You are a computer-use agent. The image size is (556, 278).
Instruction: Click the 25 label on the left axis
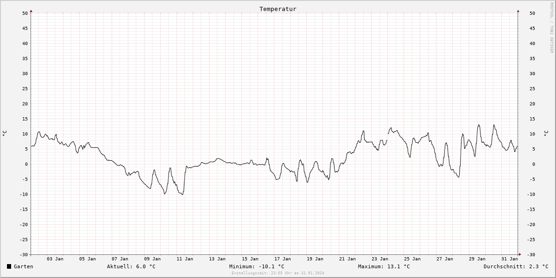[25, 88]
